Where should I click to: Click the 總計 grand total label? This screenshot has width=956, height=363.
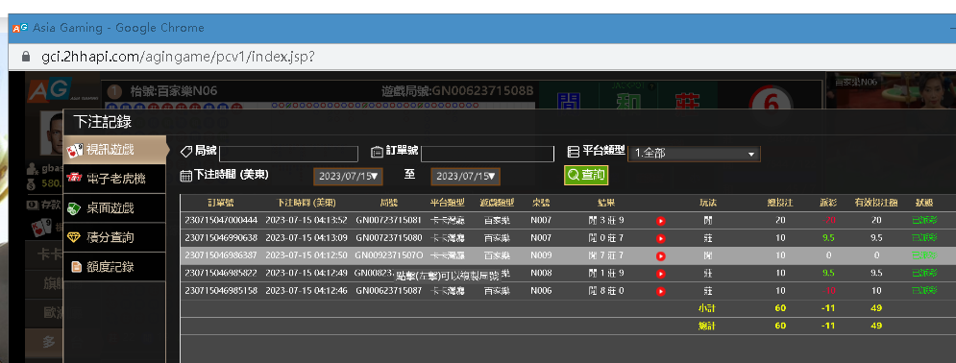point(706,326)
